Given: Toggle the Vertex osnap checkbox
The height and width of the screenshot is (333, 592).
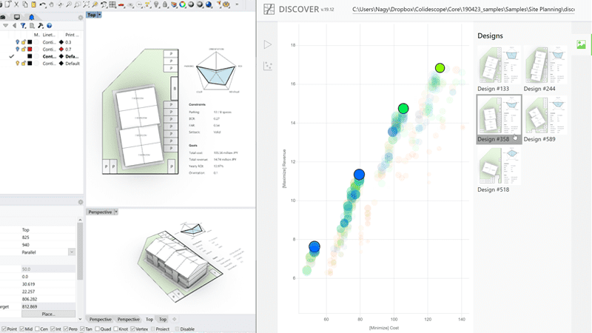Looking at the screenshot, I should pyautogui.click(x=132, y=329).
